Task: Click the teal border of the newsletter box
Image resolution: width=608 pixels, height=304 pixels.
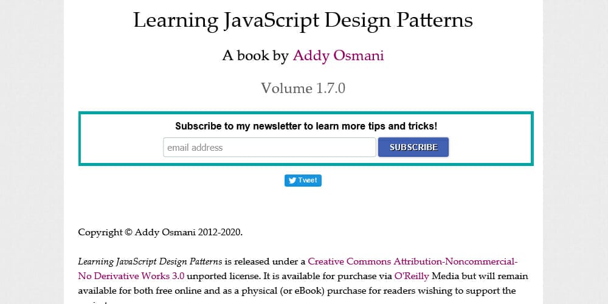Action: 80,139
